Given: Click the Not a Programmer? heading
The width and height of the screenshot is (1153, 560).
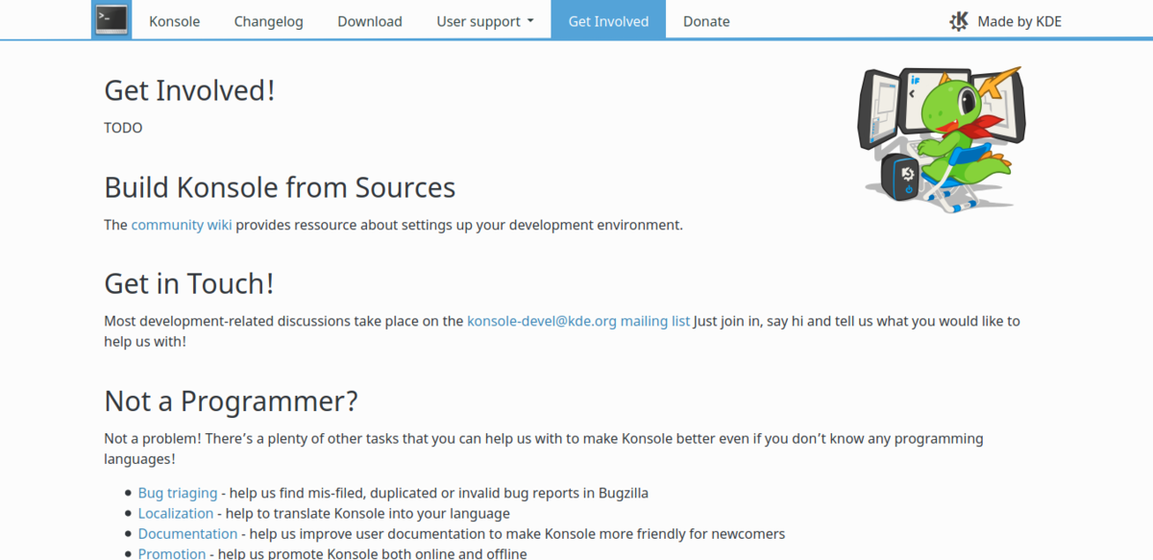Looking at the screenshot, I should click(231, 401).
